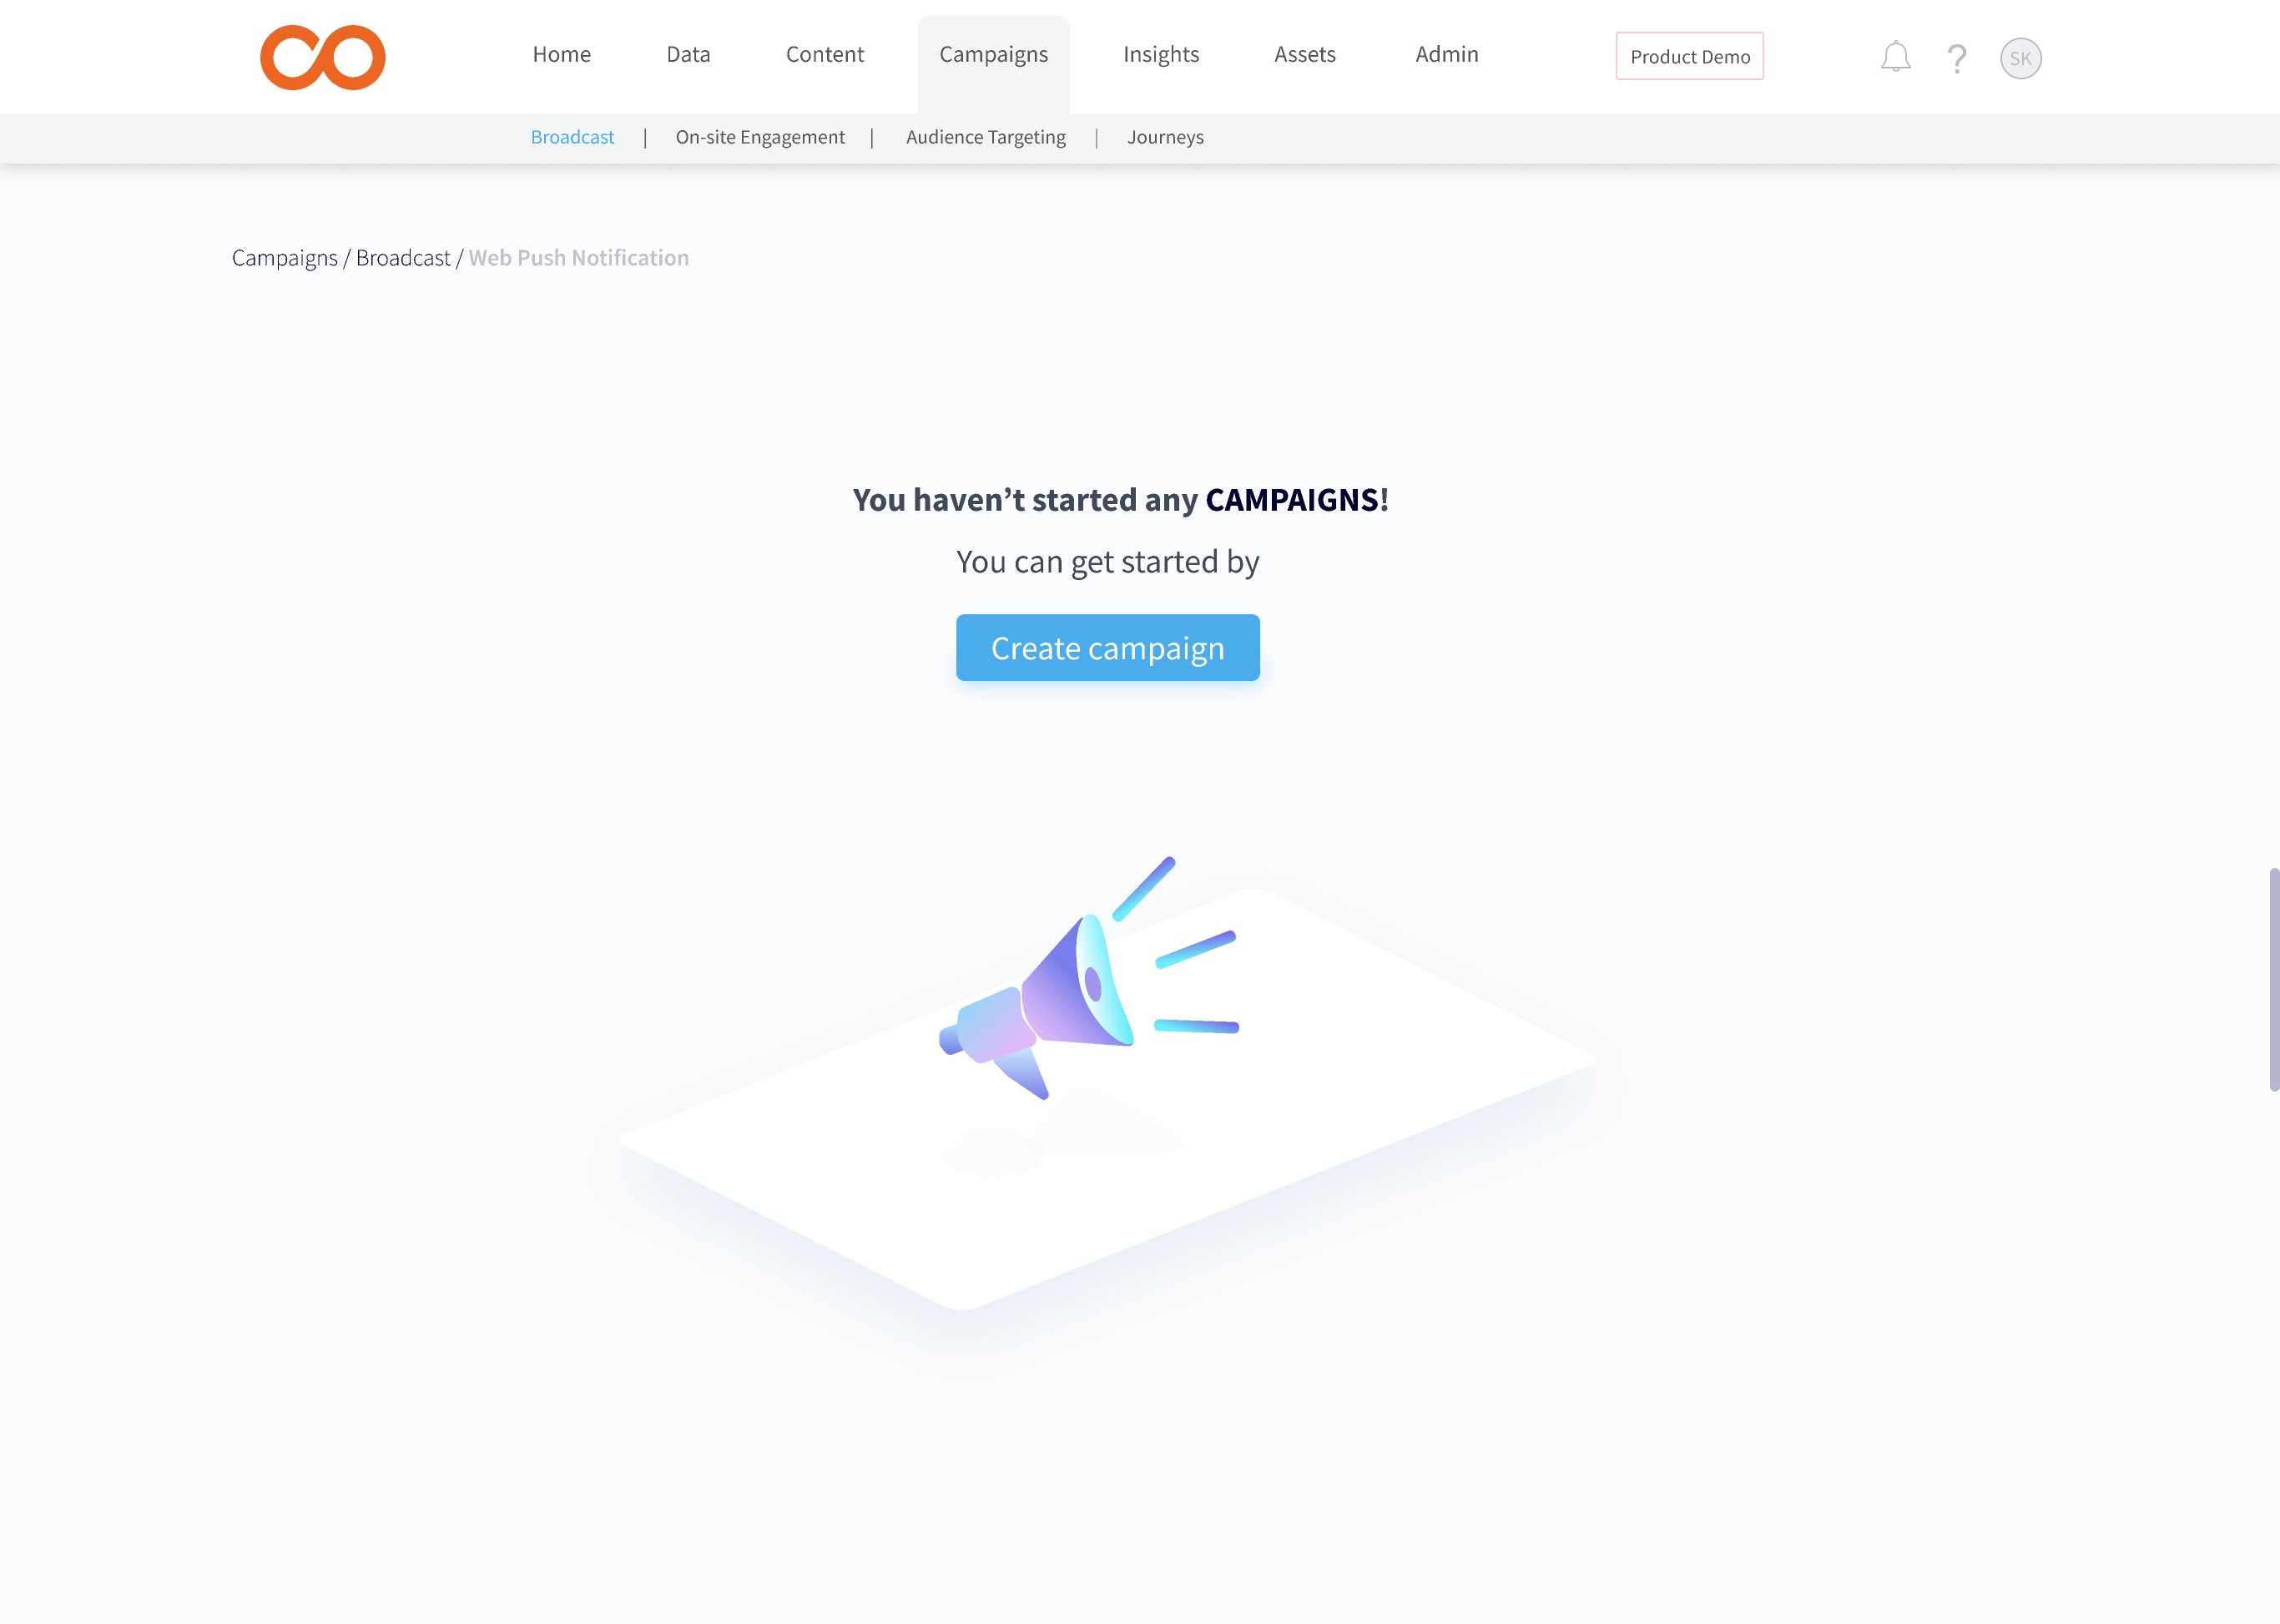2280x1624 pixels.
Task: Open the Content menu
Action: [x=824, y=55]
